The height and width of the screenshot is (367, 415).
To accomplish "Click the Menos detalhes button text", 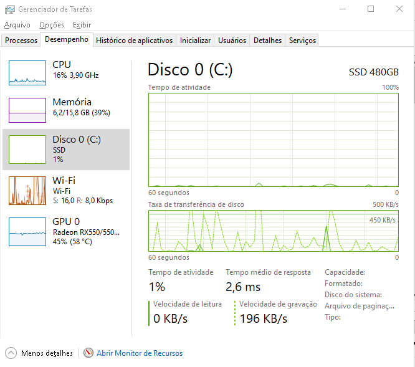I will point(47,353).
